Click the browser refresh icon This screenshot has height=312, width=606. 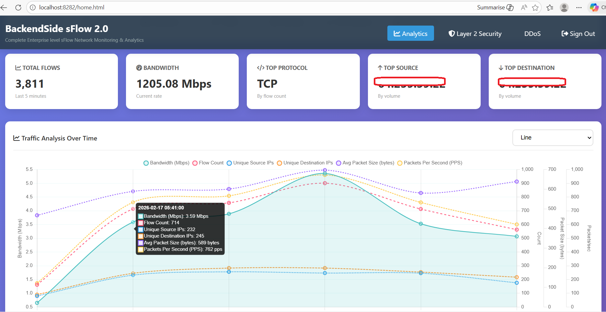18,7
